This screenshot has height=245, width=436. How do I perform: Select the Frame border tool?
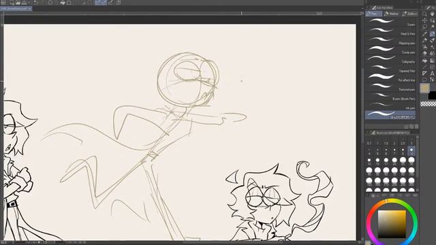[433, 67]
